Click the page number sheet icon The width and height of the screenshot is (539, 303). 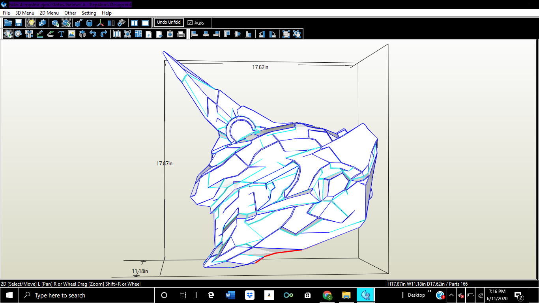(x=149, y=34)
